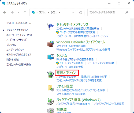Click バッテリ設定の変更
Viewport: 134px width, 113px height.
coord(66,77)
